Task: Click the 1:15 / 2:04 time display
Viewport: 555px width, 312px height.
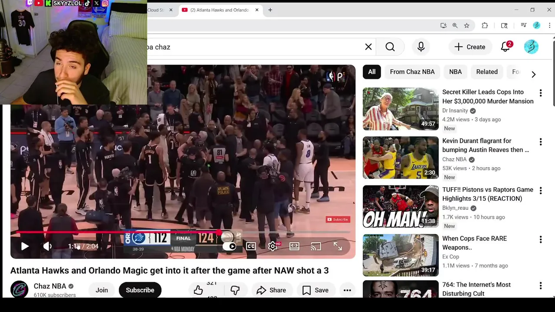Action: (x=83, y=246)
